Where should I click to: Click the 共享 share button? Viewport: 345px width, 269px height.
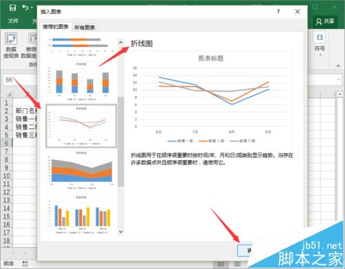[x=325, y=21]
